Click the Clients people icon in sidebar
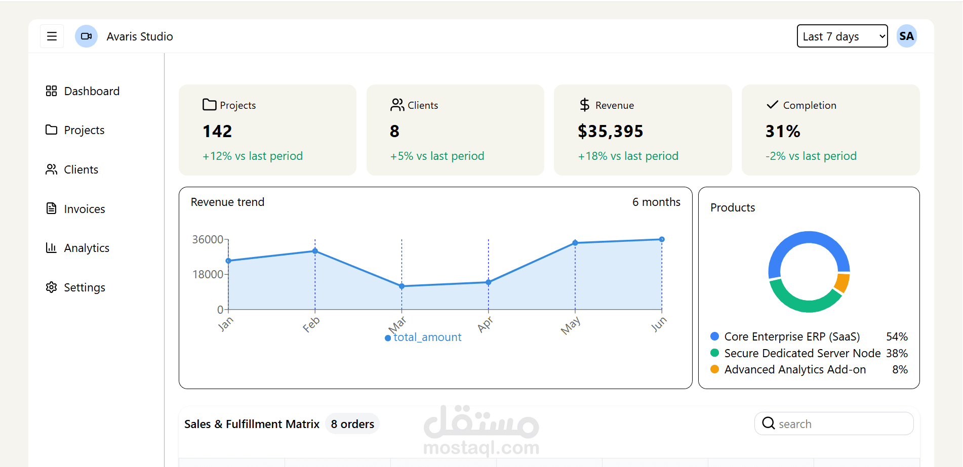 51,169
